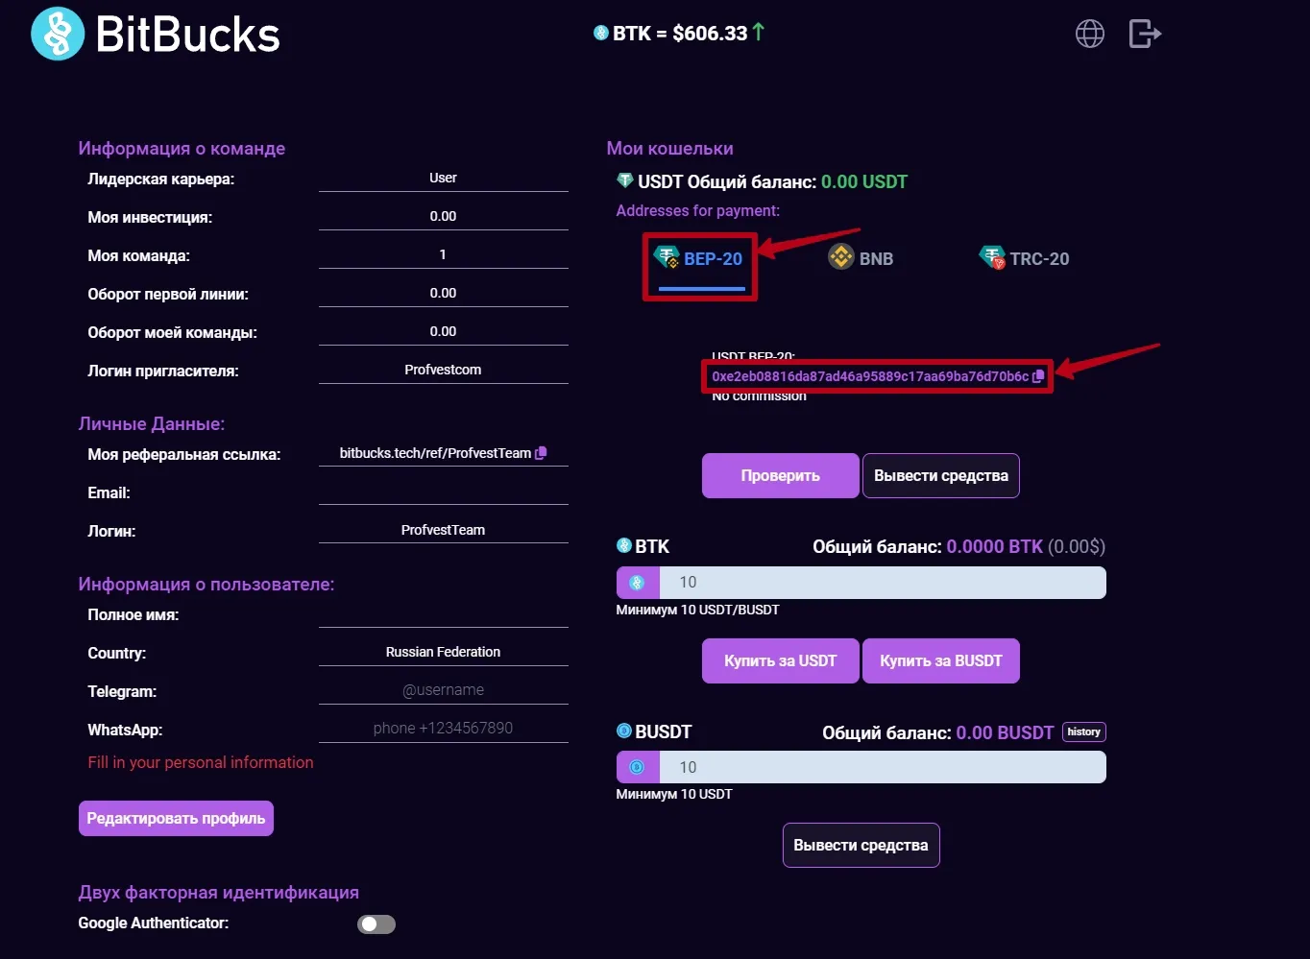Image resolution: width=1310 pixels, height=959 pixels.
Task: Click 0.00 BUSDT balance text
Action: tap(1005, 732)
